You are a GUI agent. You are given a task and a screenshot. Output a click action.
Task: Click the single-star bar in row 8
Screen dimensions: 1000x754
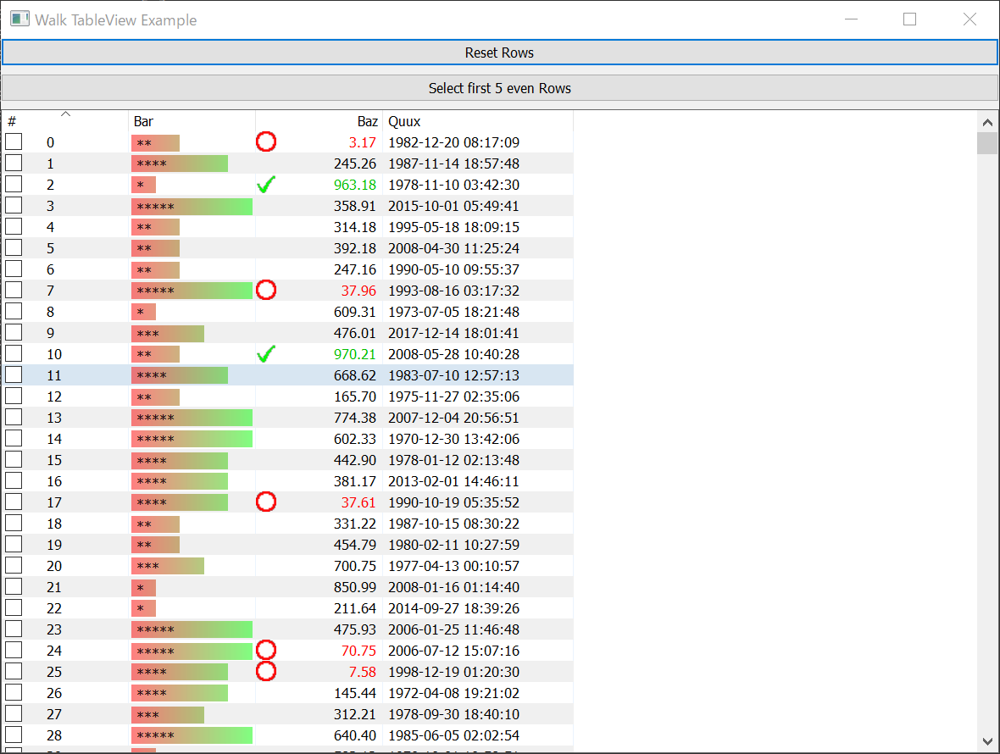point(143,312)
